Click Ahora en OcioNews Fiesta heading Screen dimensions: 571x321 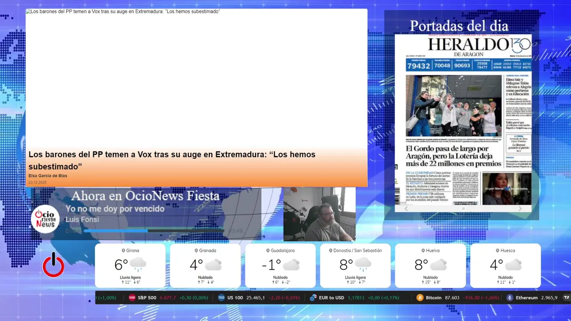click(x=145, y=196)
